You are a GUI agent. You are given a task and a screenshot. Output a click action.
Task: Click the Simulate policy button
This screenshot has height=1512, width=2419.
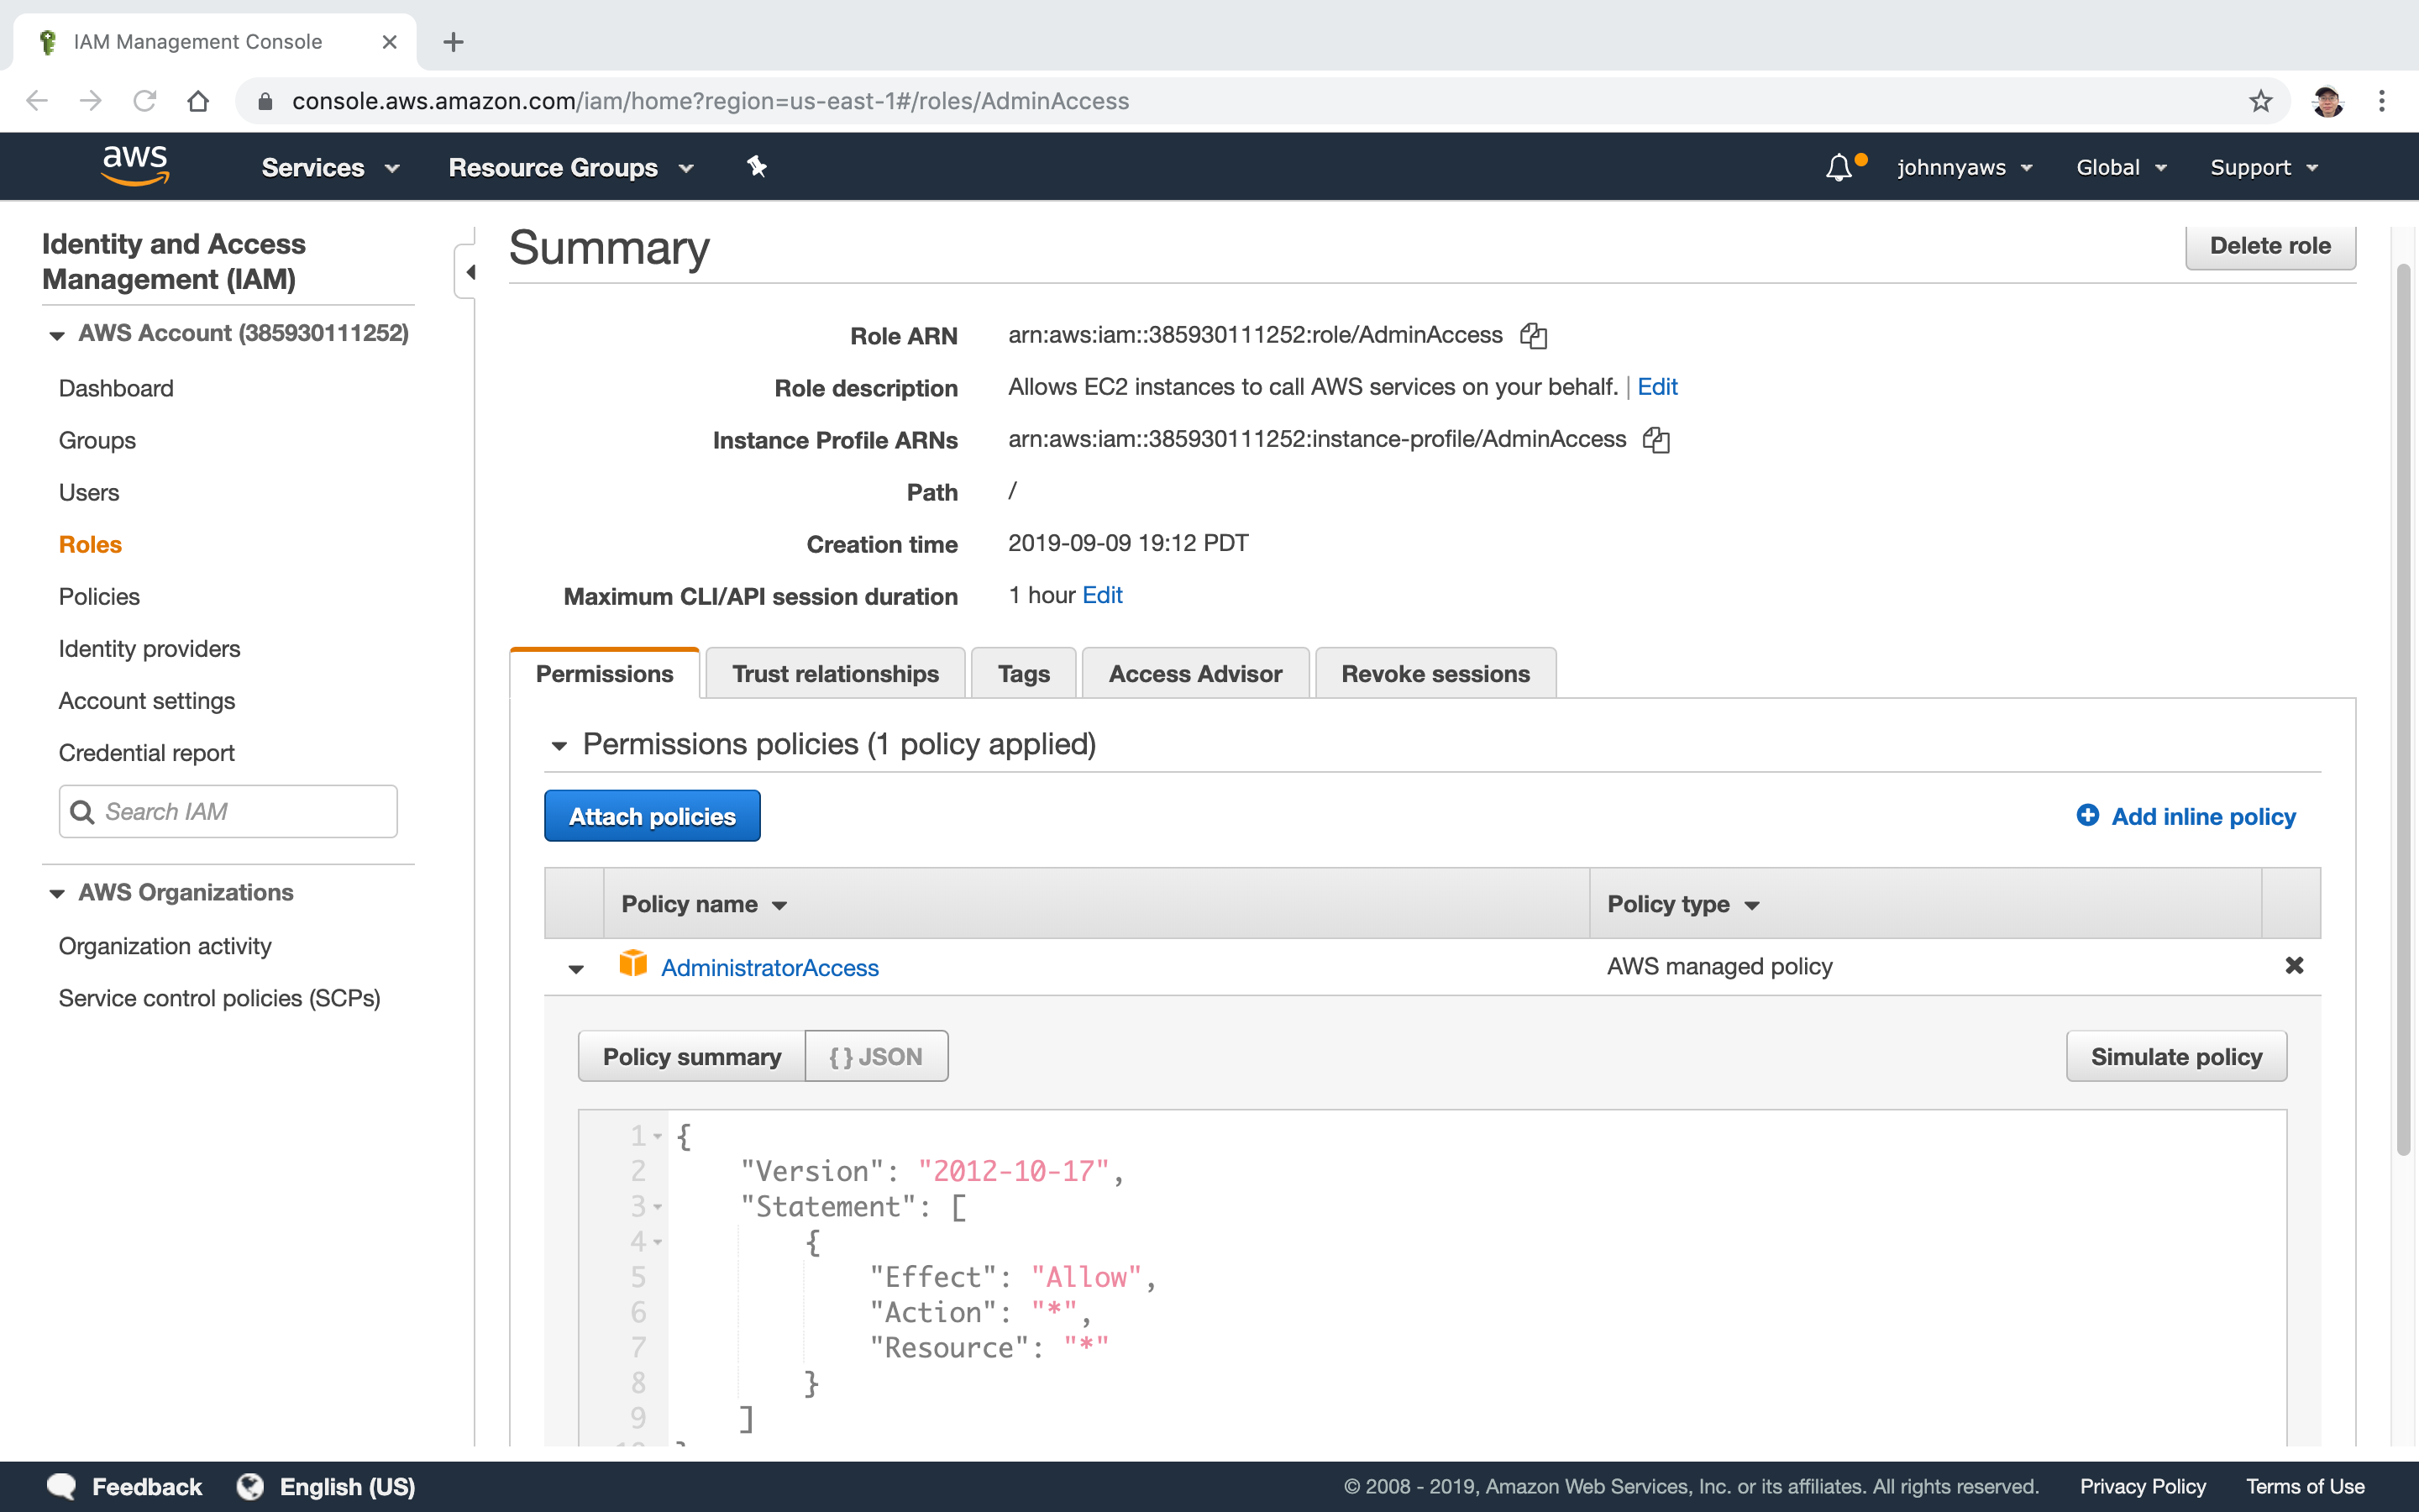pos(2176,1056)
